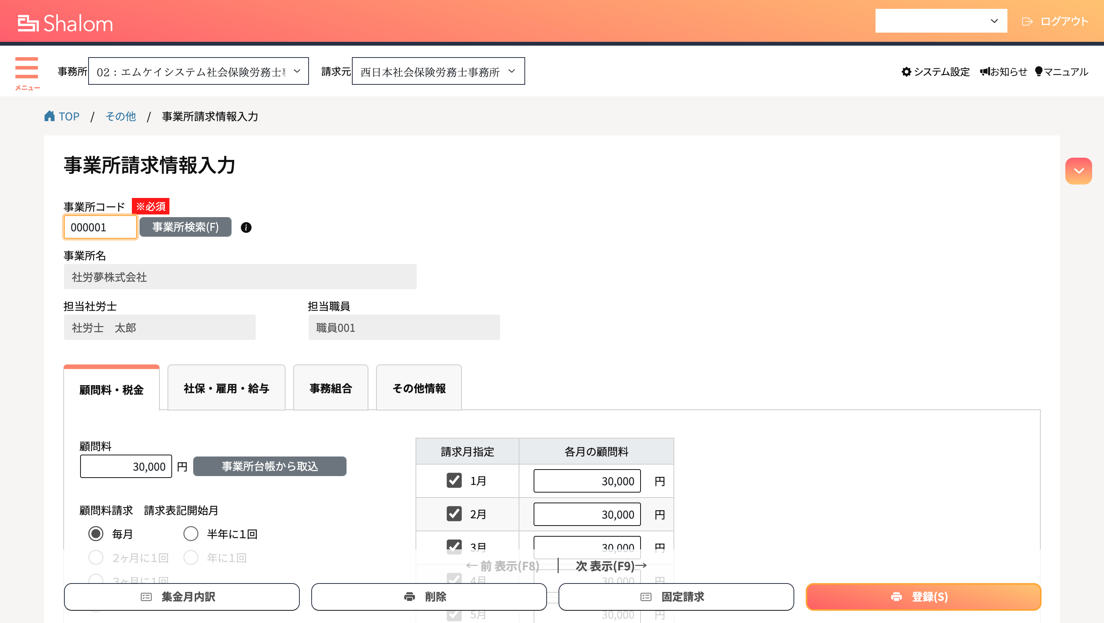Select the 毎月 radio button
The image size is (1104, 623).
[95, 533]
